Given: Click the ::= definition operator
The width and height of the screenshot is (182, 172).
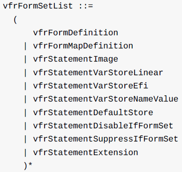Looking at the screenshot, I should [86, 6].
